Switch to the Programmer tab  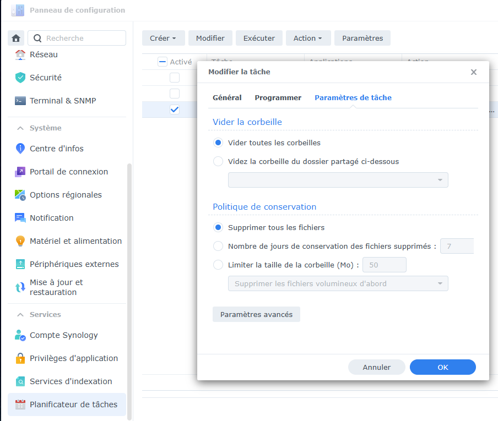278,97
